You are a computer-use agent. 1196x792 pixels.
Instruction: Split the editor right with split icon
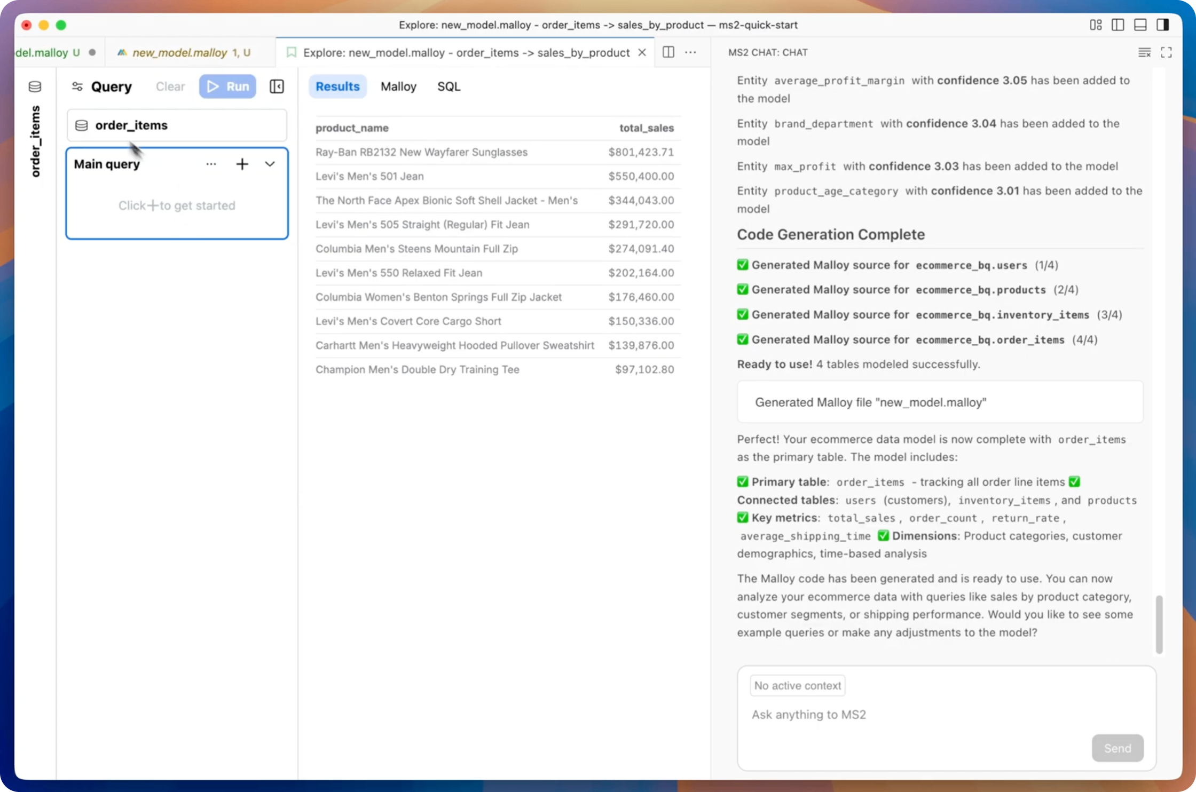(x=668, y=52)
